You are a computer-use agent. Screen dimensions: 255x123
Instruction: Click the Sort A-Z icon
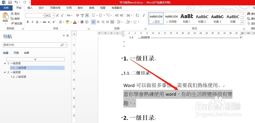137,15
